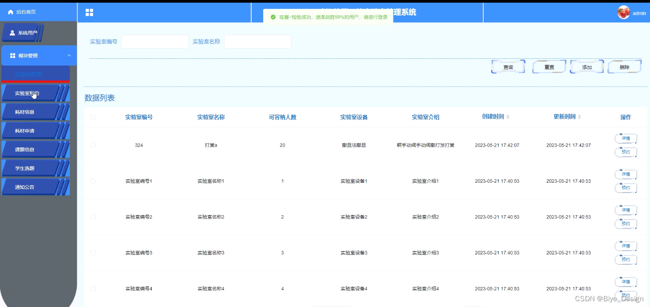Click the 实验室编号 column header
This screenshot has height=307, width=650.
[x=139, y=117]
